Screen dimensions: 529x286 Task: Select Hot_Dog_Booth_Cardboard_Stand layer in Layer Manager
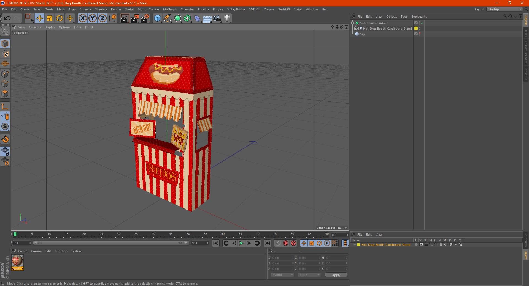[386, 245]
